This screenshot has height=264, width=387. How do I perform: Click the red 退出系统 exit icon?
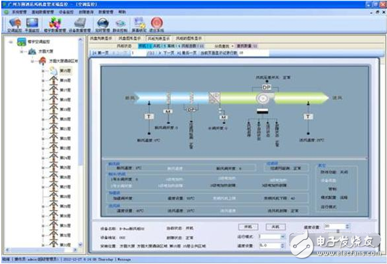[157, 23]
